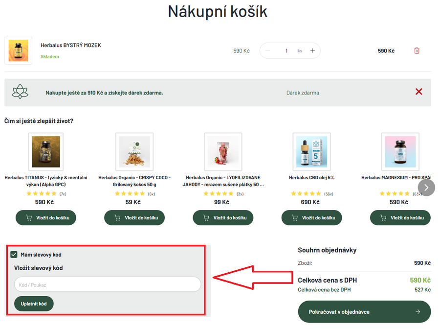Add Herbalus CBD olej 5% to cart

pos(311,218)
